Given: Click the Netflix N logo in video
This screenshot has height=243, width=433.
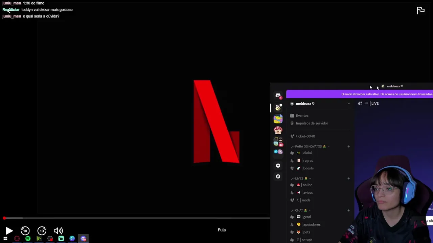Looking at the screenshot, I should coord(216,122).
